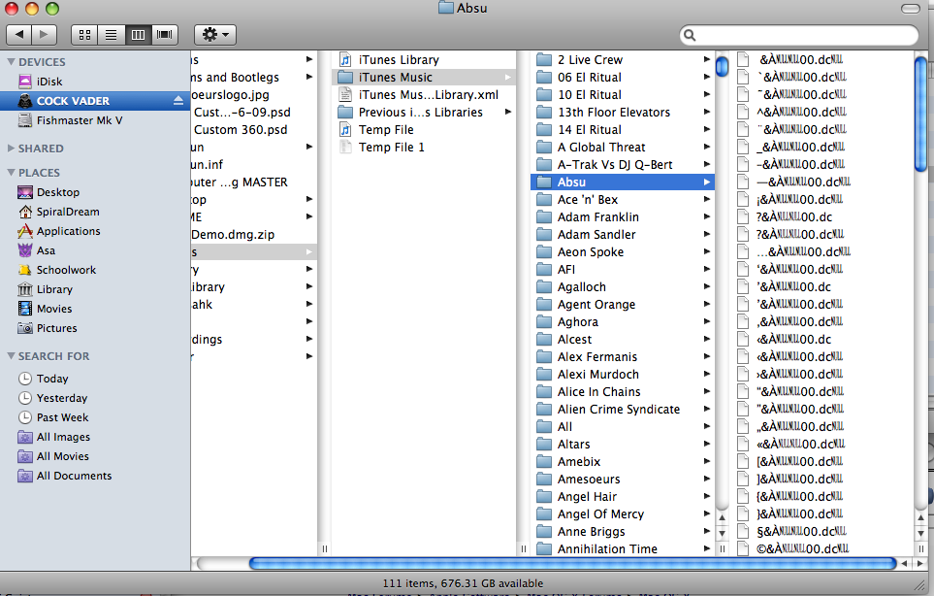
Task: Expand the Angel Of Mercy arrow
Action: click(706, 513)
